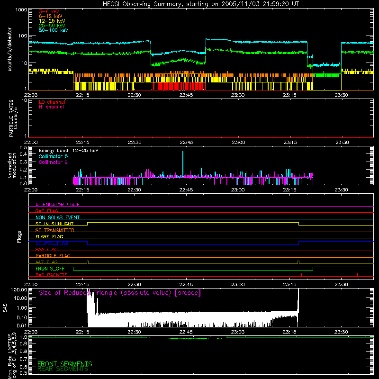Click the 100.00 tick on the SAS axis
The width and height of the screenshot is (379, 379).
[x=19, y=290]
